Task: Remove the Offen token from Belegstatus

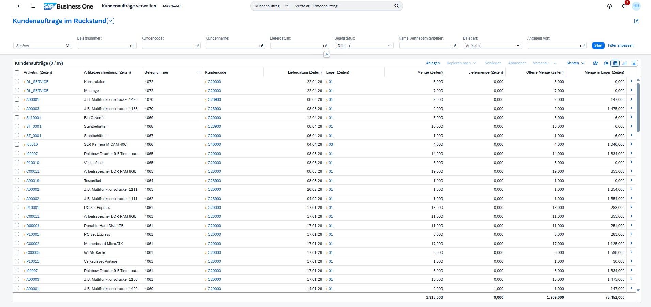Action: click(x=349, y=46)
